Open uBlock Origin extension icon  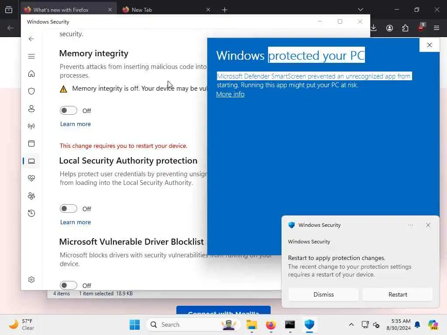point(421,27)
